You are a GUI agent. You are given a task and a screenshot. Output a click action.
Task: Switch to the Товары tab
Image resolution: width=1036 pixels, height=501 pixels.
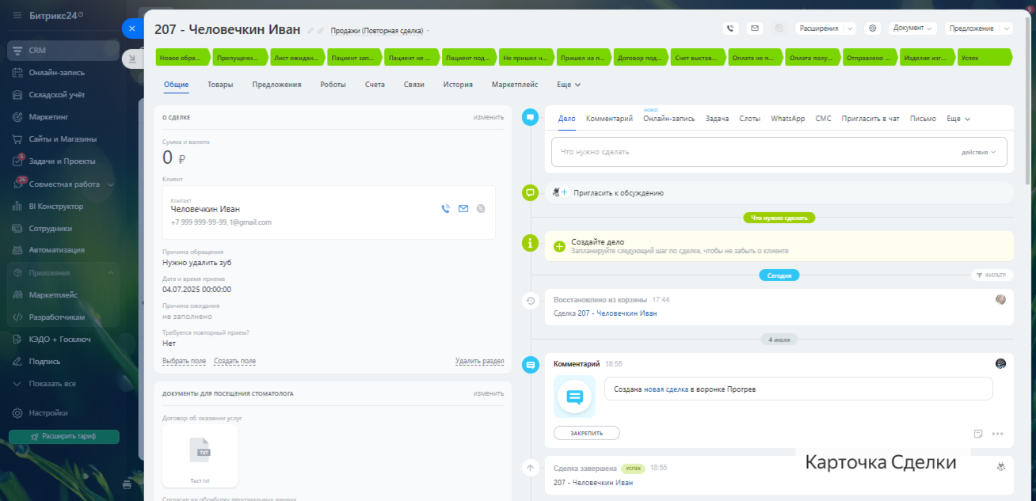(220, 85)
